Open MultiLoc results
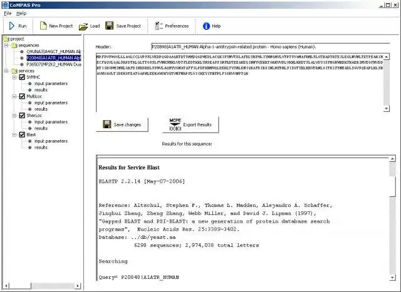Viewport: 401px width, 292px height. [41, 109]
